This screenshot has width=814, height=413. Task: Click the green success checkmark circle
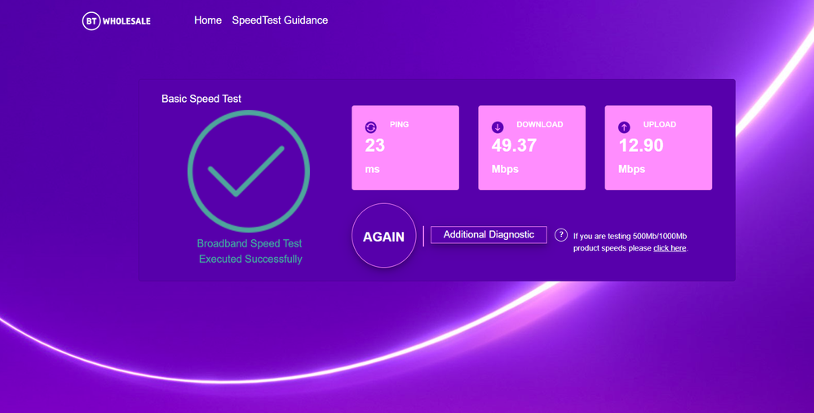coord(249,171)
